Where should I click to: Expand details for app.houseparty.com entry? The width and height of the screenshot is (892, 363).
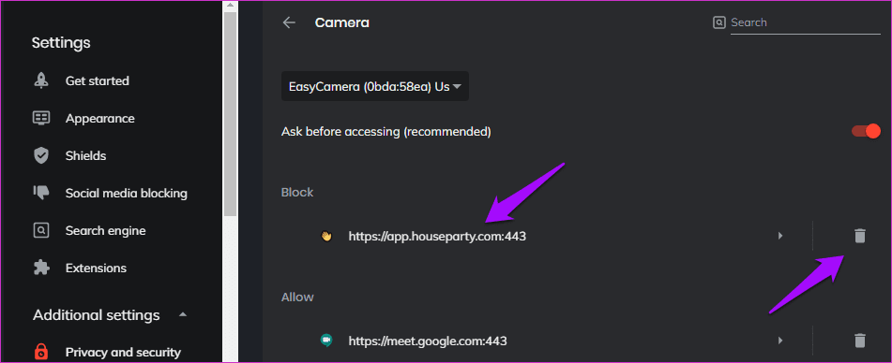click(780, 236)
